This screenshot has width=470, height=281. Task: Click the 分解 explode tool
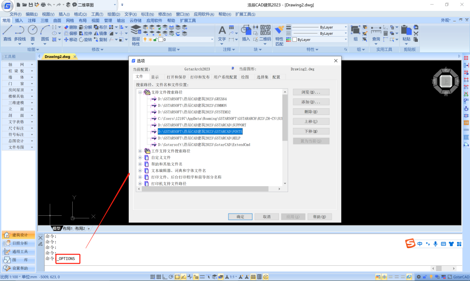tap(85, 27)
